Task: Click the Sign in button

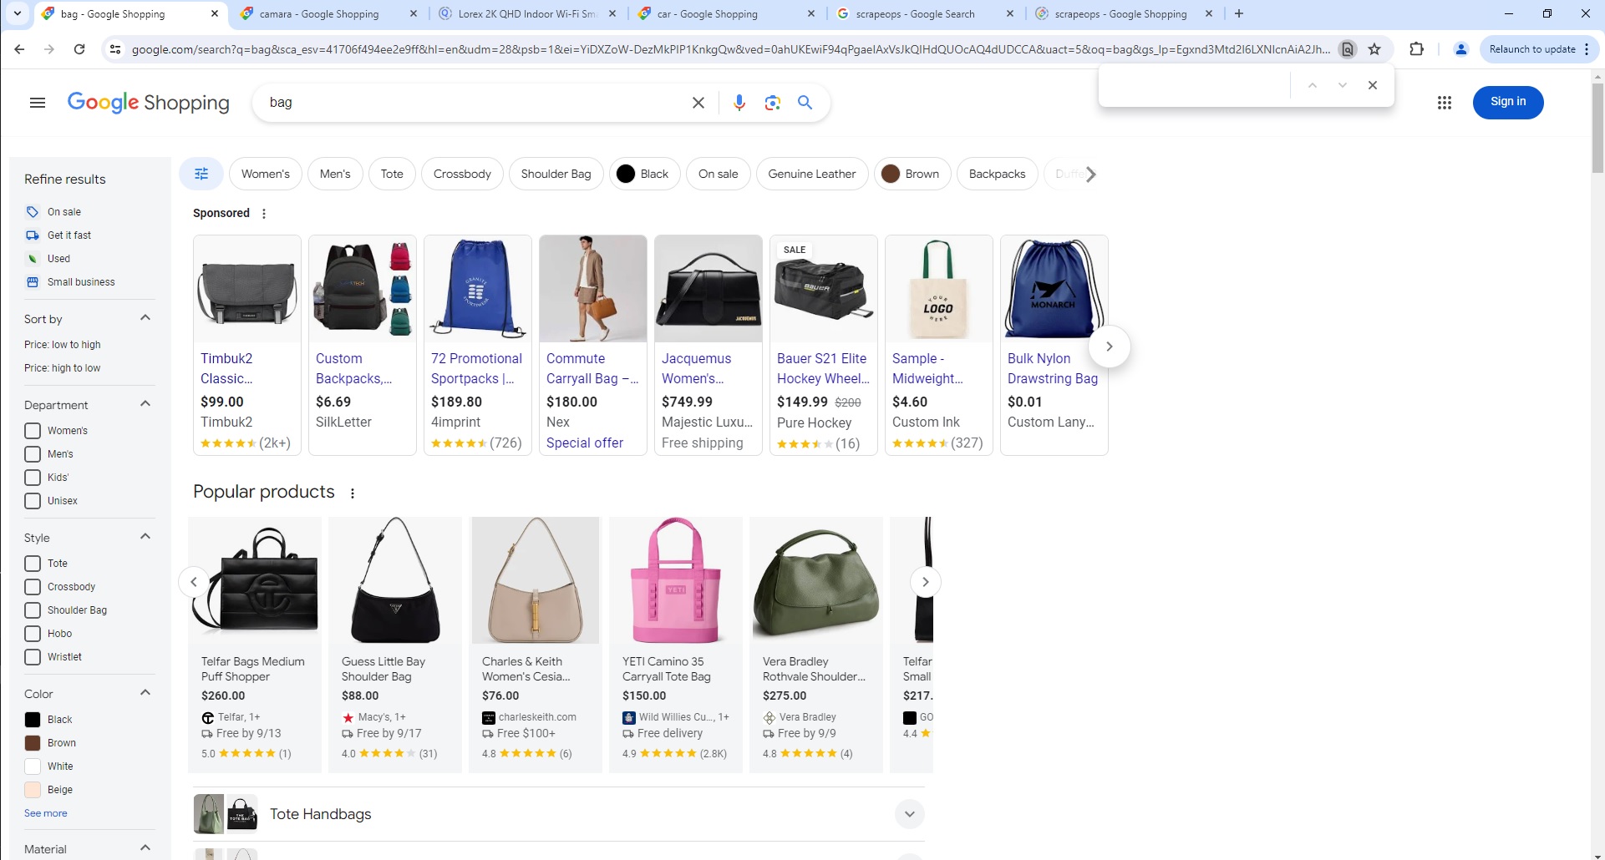Action: tap(1508, 102)
